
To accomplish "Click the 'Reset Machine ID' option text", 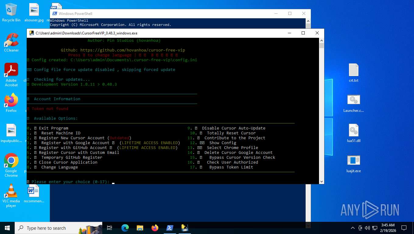I will click(x=61, y=133).
